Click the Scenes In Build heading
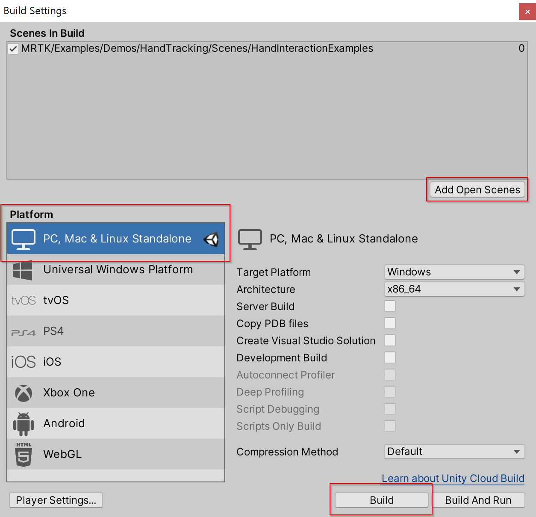Viewport: 536px width, 517px height. coord(47,33)
